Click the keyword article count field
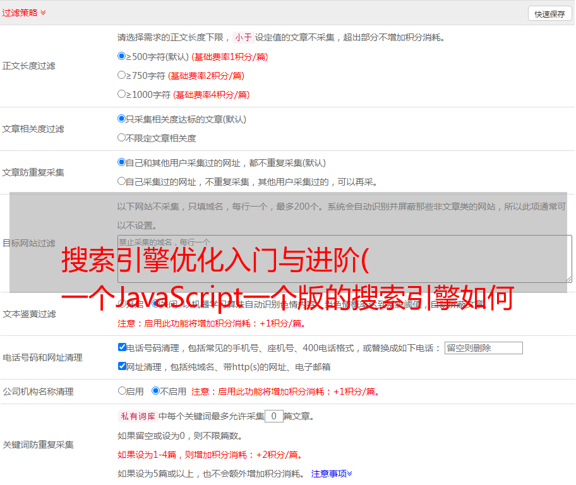Image resolution: width=576 pixels, height=485 pixels. [273, 416]
